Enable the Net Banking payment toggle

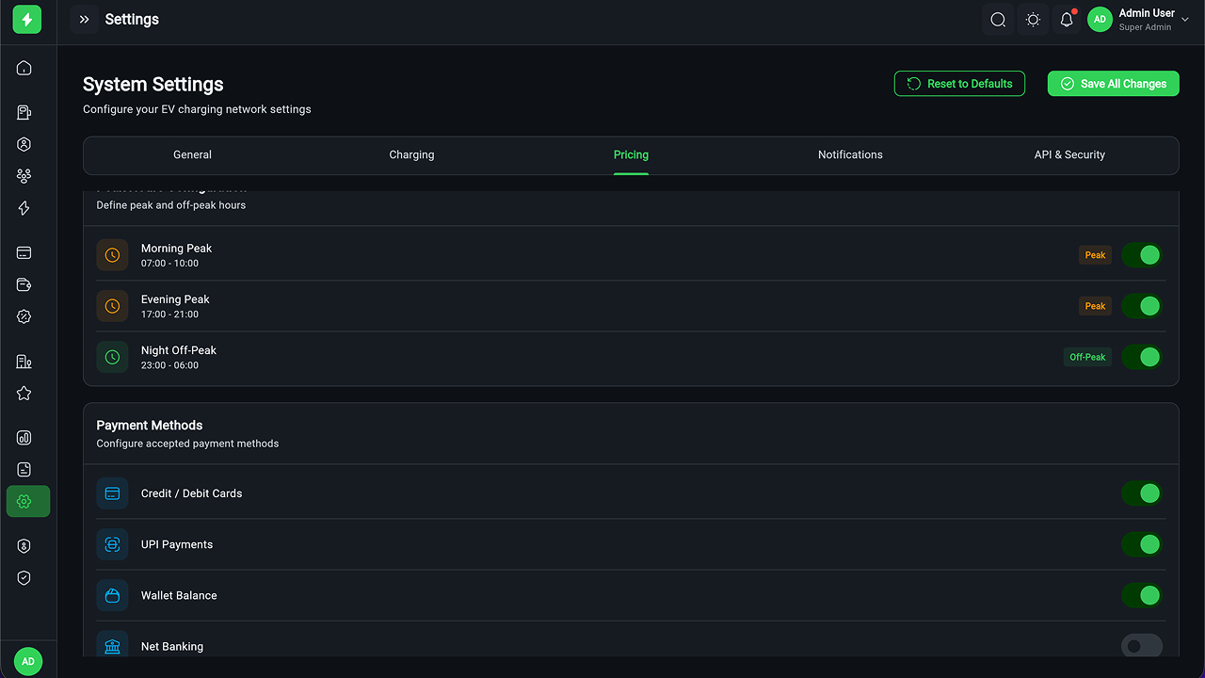point(1142,646)
